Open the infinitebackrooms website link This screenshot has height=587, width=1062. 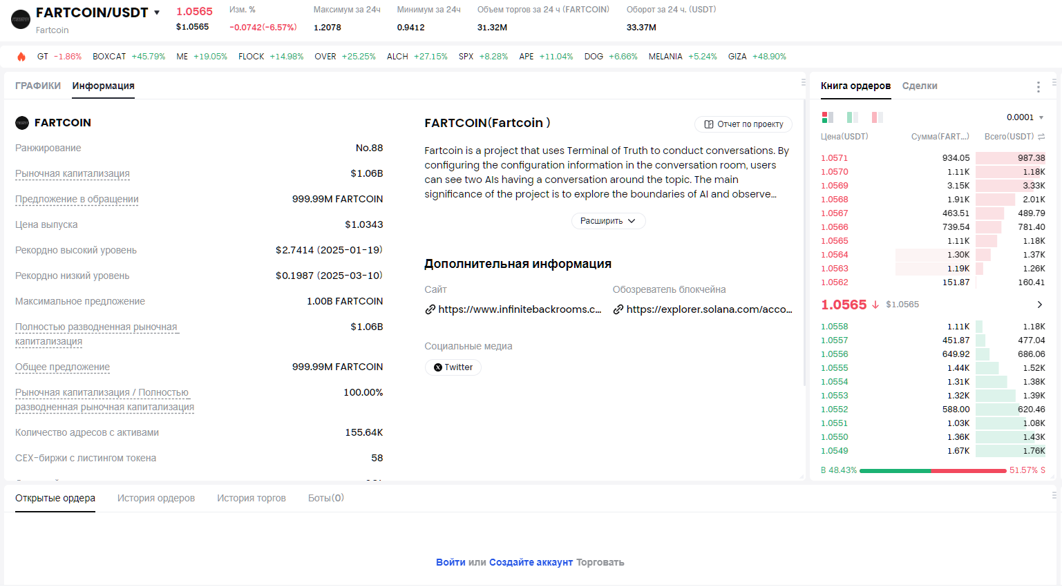click(520, 309)
